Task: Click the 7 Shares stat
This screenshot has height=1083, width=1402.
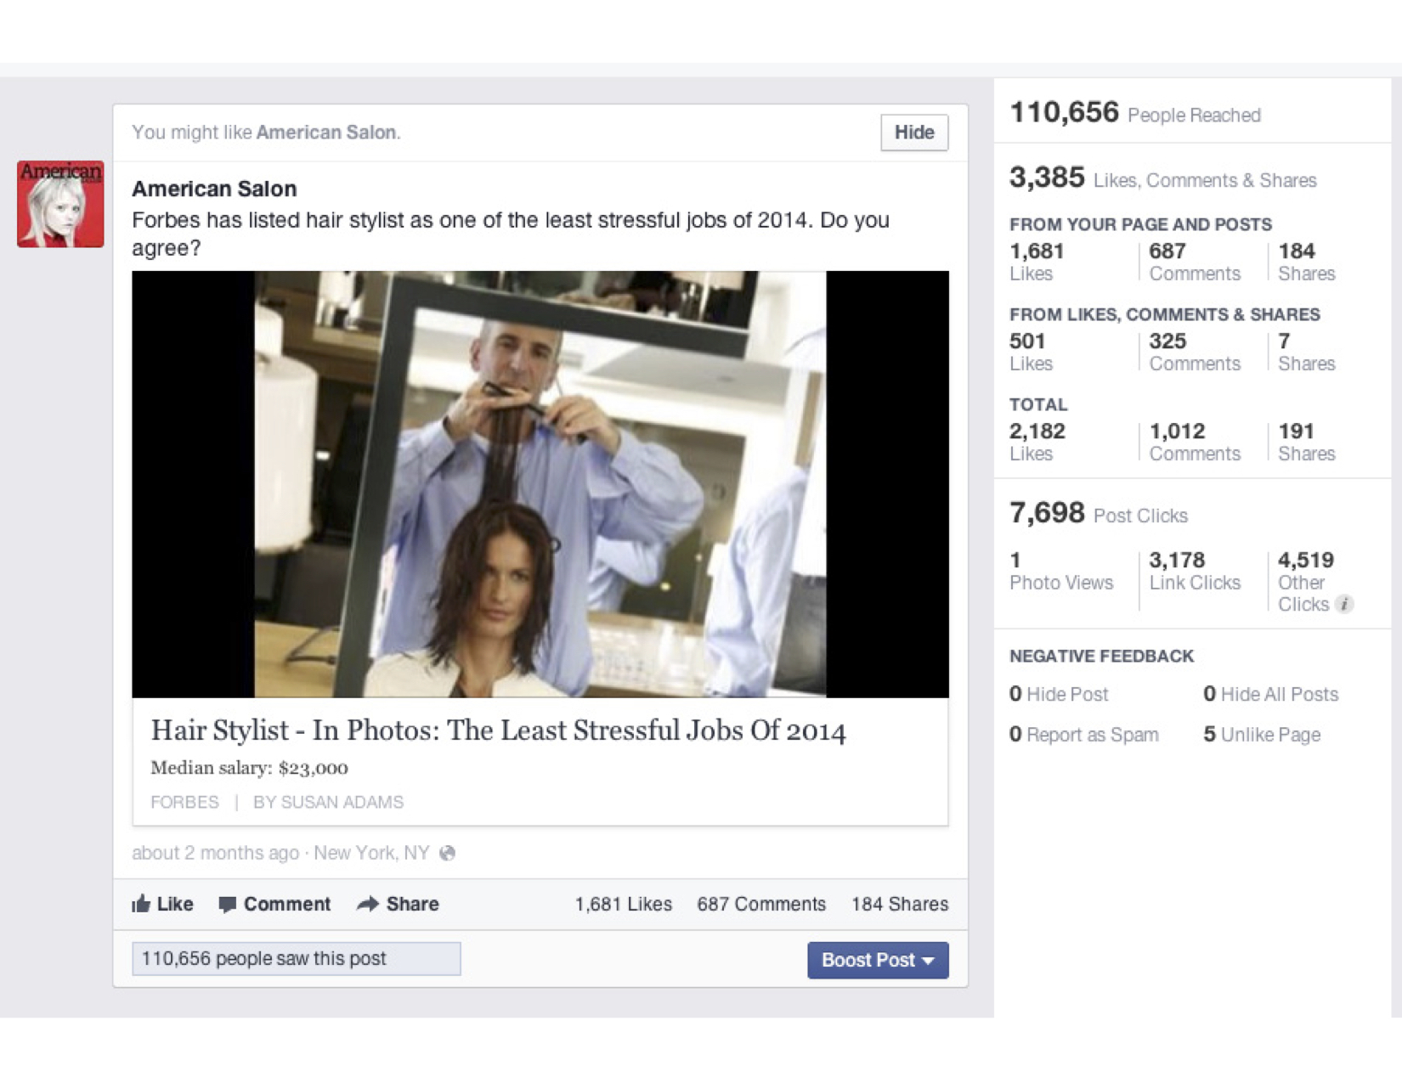Action: 1307,352
